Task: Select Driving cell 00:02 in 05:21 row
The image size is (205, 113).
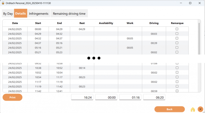Action: [154, 52]
